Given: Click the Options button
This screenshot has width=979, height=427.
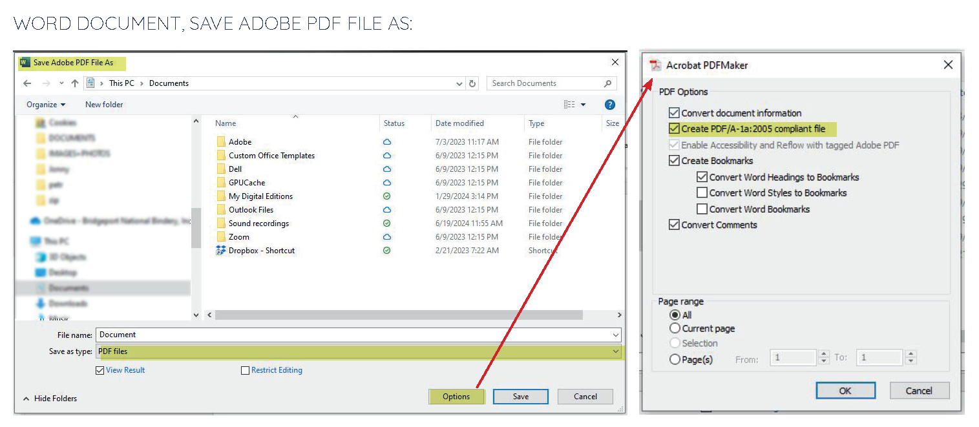Looking at the screenshot, I should (456, 397).
